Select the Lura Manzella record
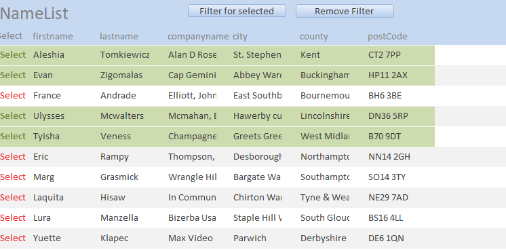506x250 pixels. coord(13,218)
